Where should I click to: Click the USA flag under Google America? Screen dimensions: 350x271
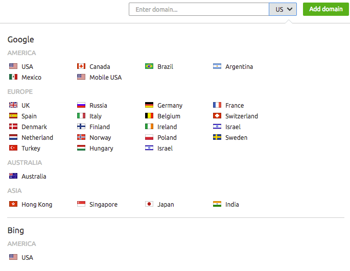point(13,66)
